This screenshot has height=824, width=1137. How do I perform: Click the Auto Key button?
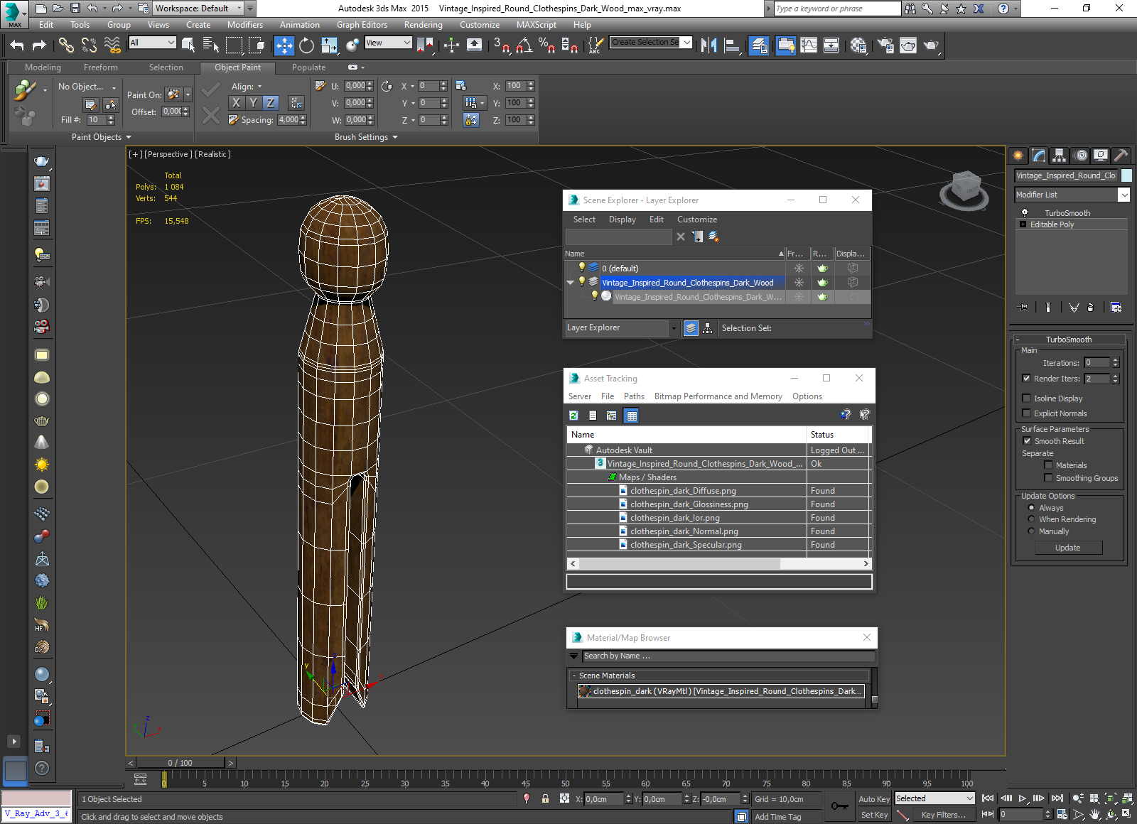874,799
